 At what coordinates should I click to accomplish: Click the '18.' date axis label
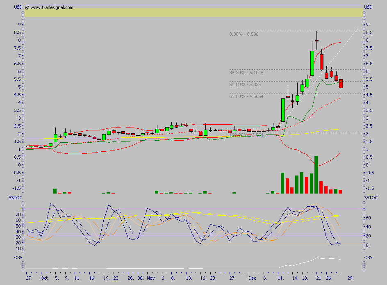point(305,278)
